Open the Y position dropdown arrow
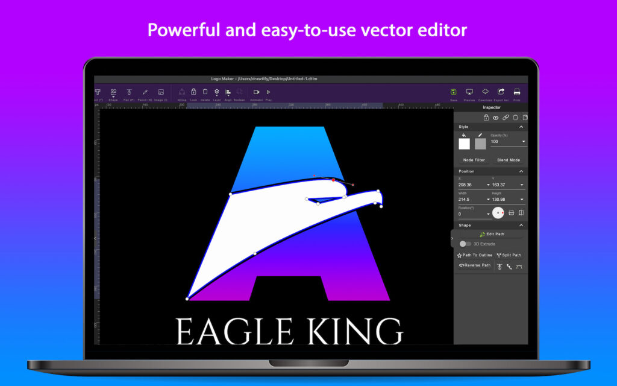Screen dimensions: 617x386 (522, 185)
